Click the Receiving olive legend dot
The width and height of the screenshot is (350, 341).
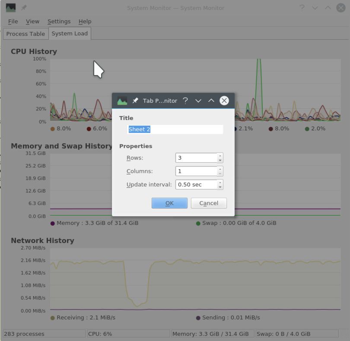[x=53, y=318]
